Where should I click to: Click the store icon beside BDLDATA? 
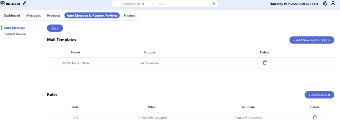pyautogui.click(x=3, y=3)
